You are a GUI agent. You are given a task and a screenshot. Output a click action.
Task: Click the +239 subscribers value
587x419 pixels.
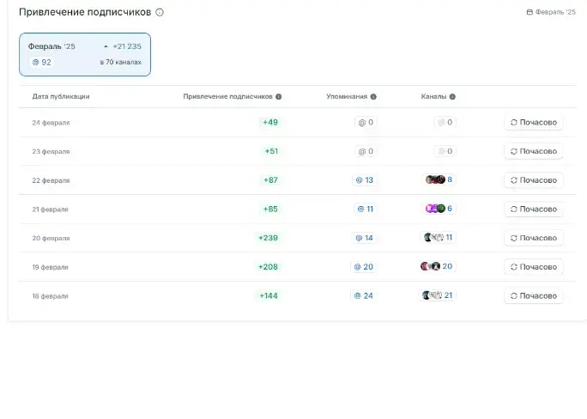click(269, 238)
